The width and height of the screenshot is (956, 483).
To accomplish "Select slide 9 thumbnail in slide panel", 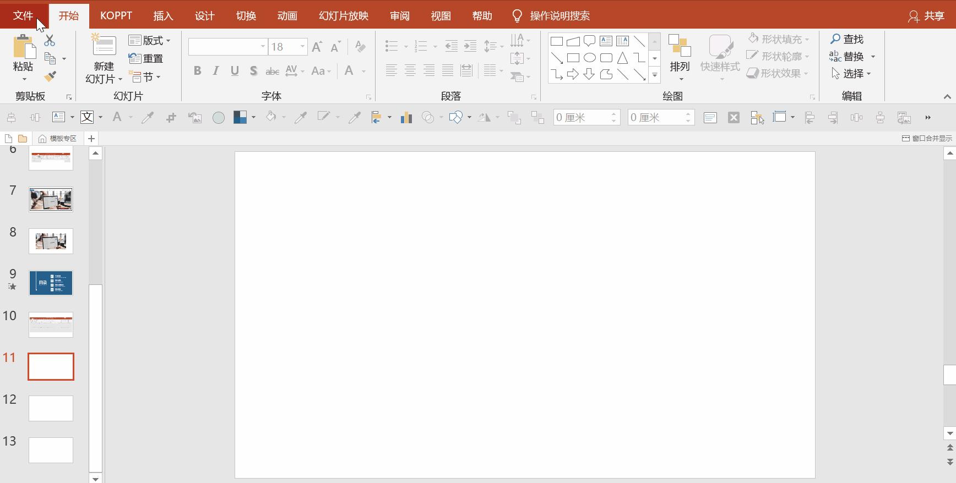I will (x=51, y=283).
